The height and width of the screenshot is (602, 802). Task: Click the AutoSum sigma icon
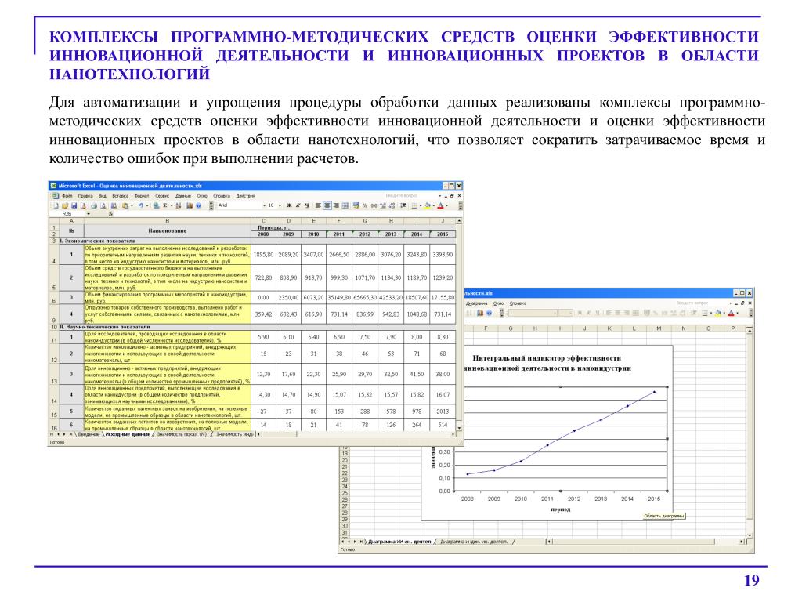[164, 205]
